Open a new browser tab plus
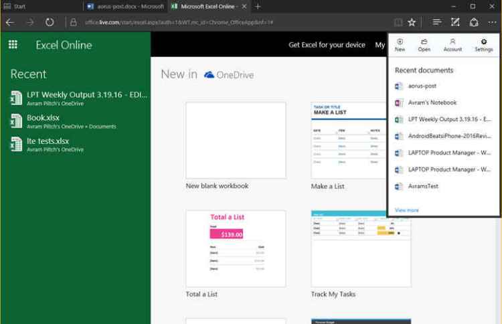 point(258,7)
